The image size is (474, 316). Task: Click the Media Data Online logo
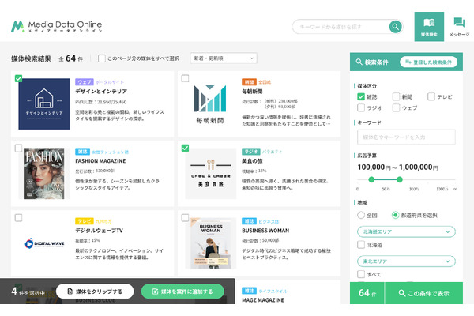pos(57,27)
